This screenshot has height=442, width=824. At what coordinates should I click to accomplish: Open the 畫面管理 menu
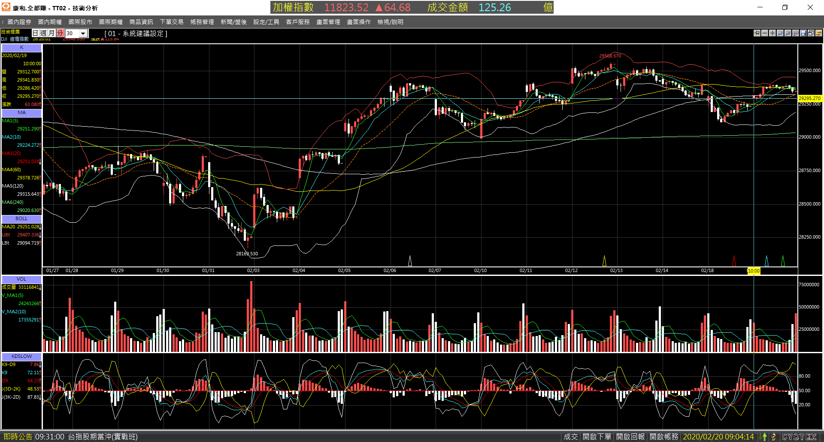coord(328,22)
